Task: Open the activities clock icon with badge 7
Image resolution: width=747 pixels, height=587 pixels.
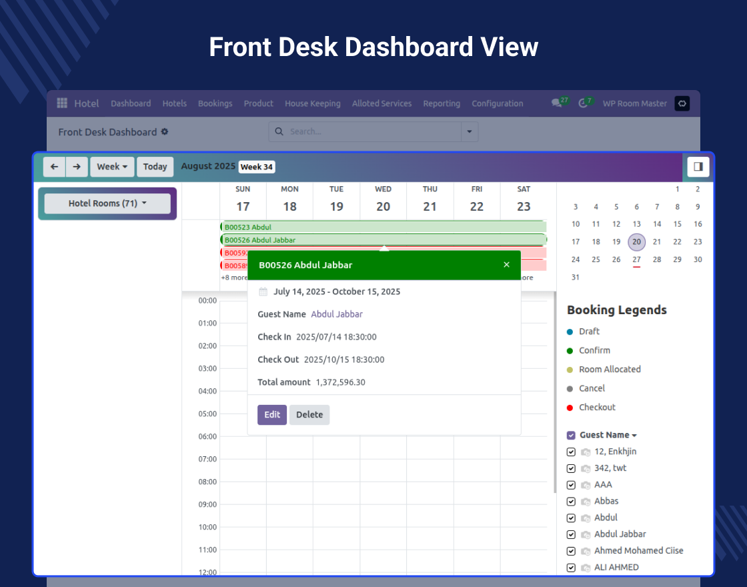Action: [584, 103]
